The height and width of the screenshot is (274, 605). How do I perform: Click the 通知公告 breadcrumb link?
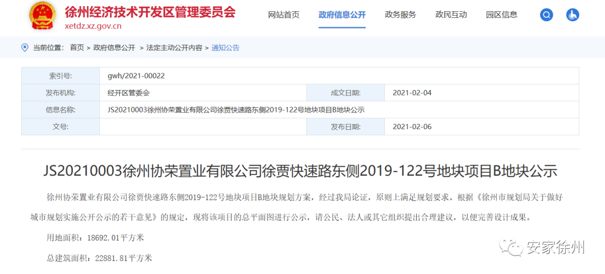click(x=225, y=48)
